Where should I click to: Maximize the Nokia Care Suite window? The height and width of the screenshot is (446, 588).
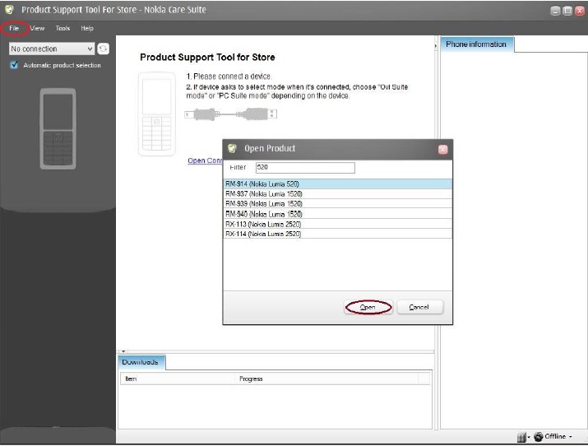(x=567, y=11)
